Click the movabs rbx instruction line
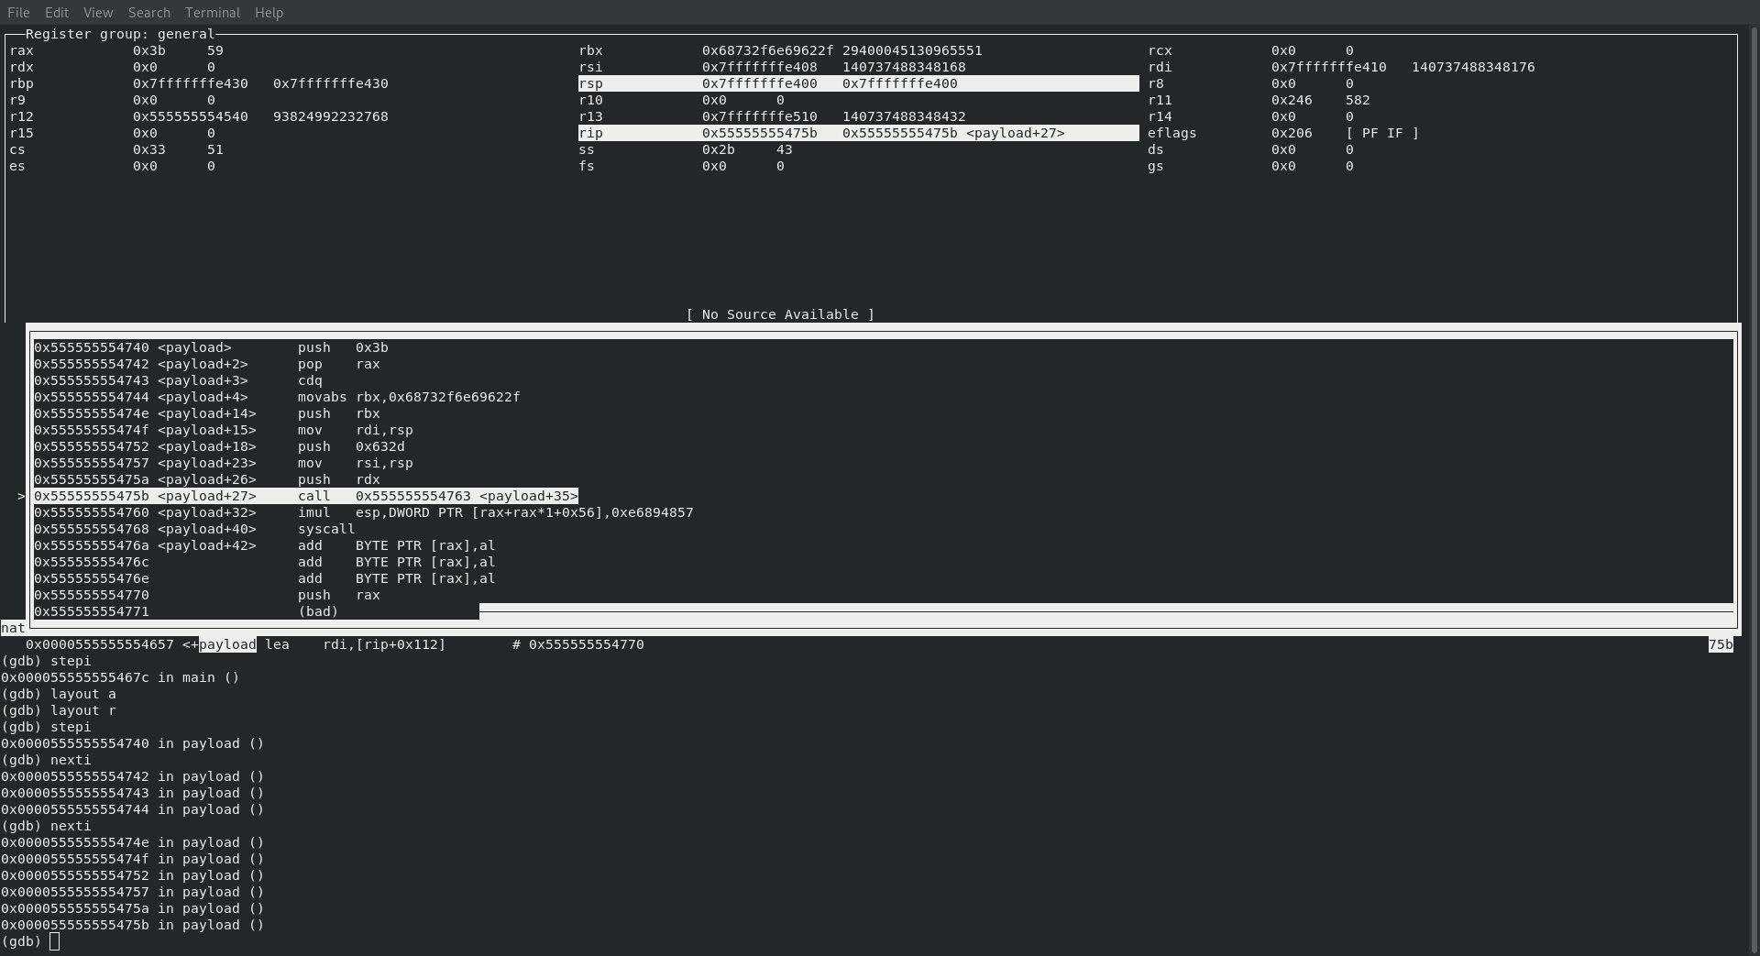1760x956 pixels. [408, 397]
